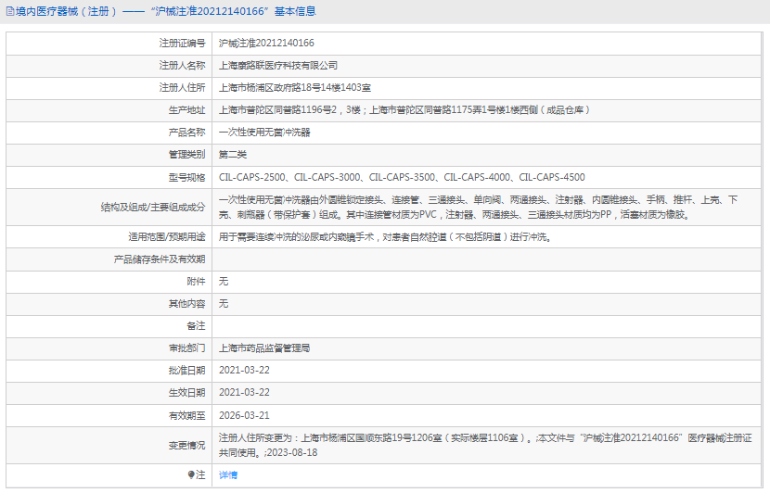Click the 附件 label
This screenshot has width=770, height=493.
click(196, 282)
